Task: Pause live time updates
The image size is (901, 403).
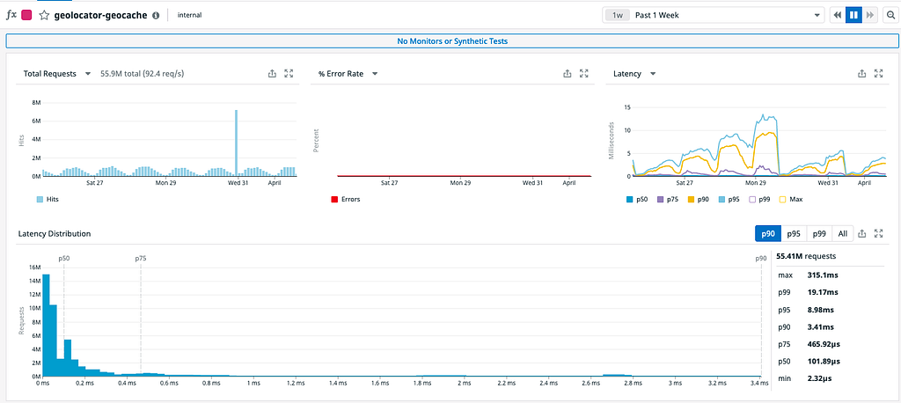Action: click(853, 16)
